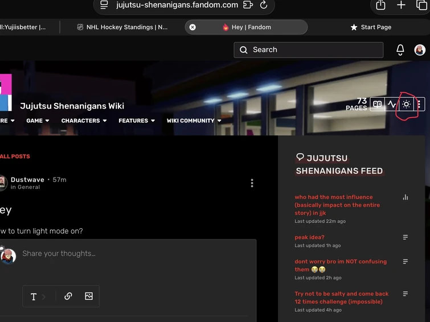This screenshot has height=322, width=430.
Task: Switch to the NHL Hockey Standings tab
Action: [x=122, y=27]
